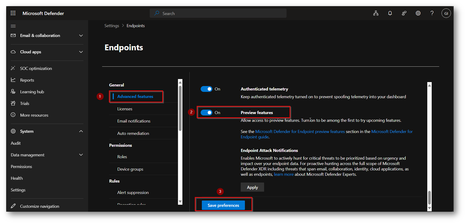Select Licenses in the General list
The width and height of the screenshot is (466, 224).
pos(125,109)
